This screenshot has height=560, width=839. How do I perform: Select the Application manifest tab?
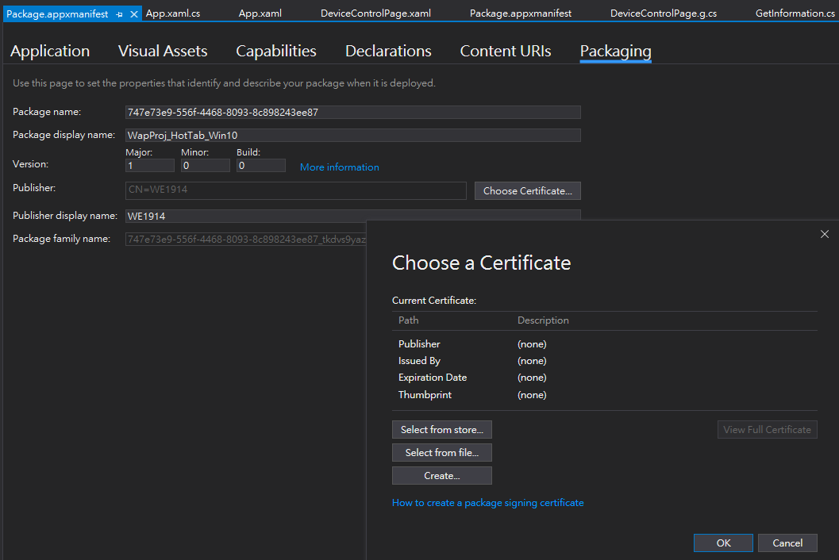click(x=49, y=50)
